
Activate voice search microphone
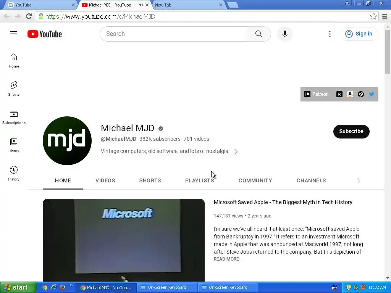tap(284, 34)
